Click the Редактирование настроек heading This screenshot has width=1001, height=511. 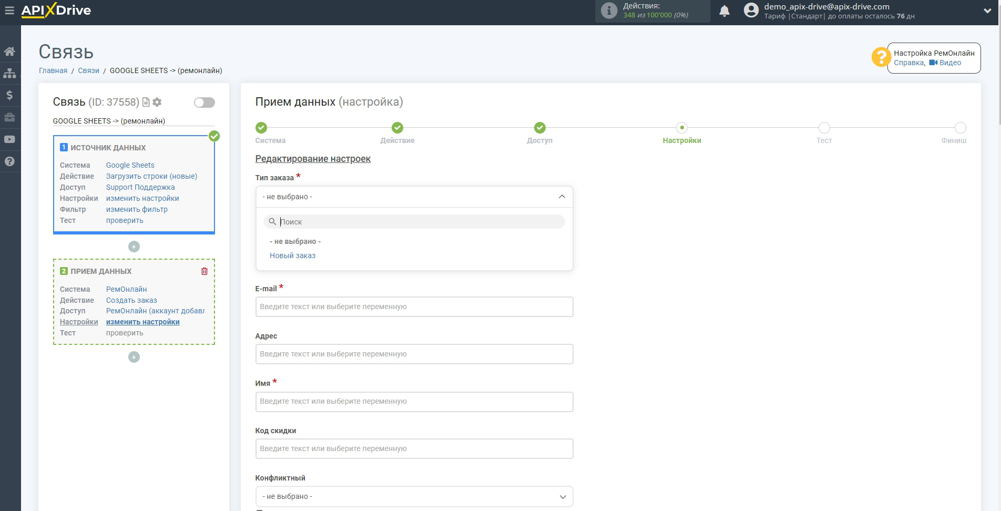tap(313, 159)
